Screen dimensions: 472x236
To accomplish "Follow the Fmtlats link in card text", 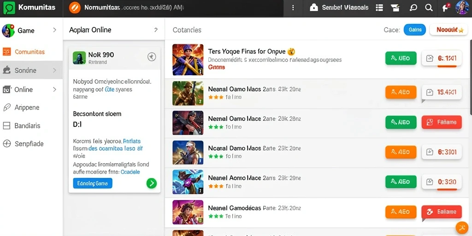I will point(132,141).
